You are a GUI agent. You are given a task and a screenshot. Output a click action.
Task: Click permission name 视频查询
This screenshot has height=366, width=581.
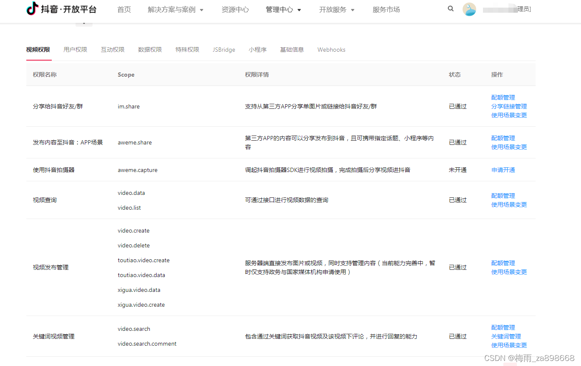45,200
